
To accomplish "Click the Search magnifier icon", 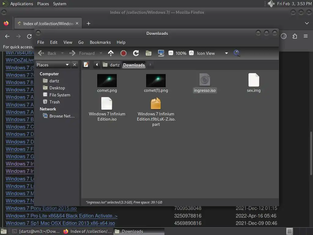I will coord(237,53).
